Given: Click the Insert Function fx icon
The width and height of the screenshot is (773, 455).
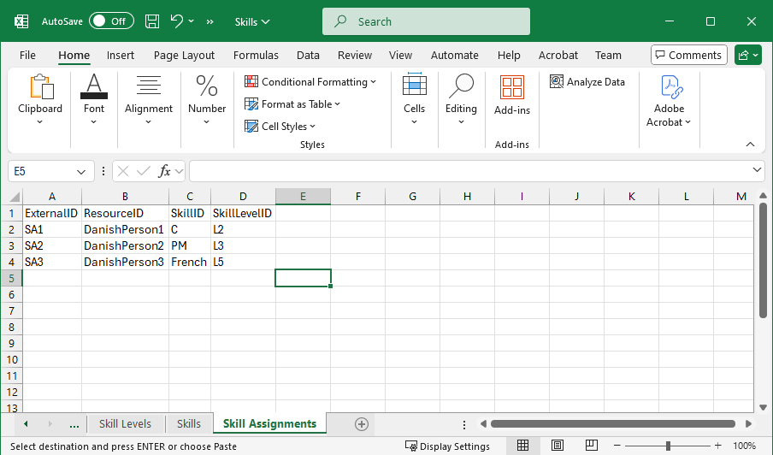Looking at the screenshot, I should [x=165, y=171].
